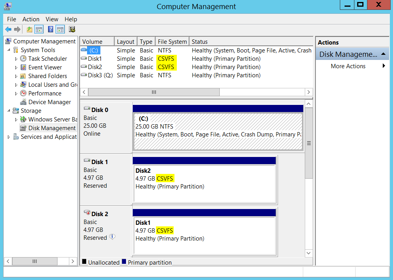Screen dimensions: 393x280
Task: Click the info balloon next to Disk 2 Reserved
Action: point(112,237)
